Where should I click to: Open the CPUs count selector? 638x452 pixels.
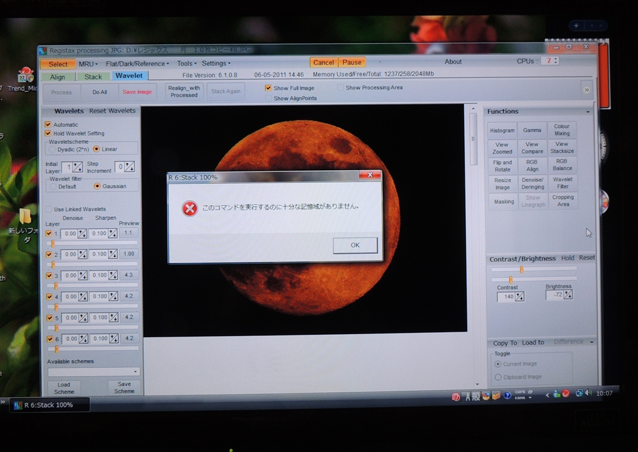pos(550,61)
